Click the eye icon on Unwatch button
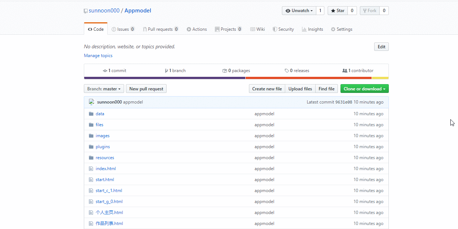458x229 pixels. (x=288, y=11)
